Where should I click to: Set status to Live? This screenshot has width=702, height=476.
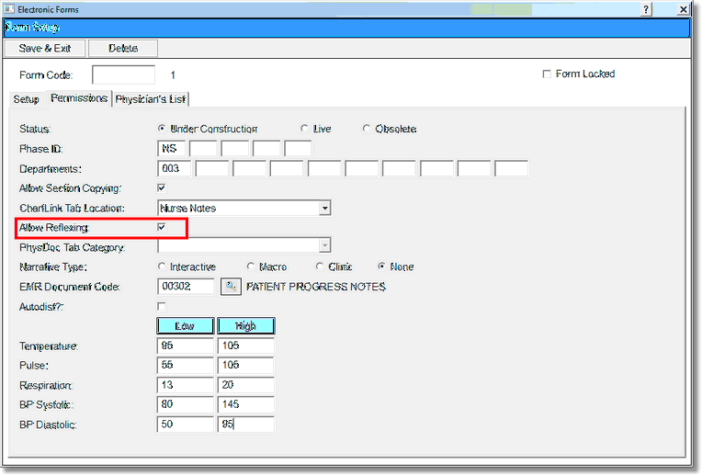point(304,129)
